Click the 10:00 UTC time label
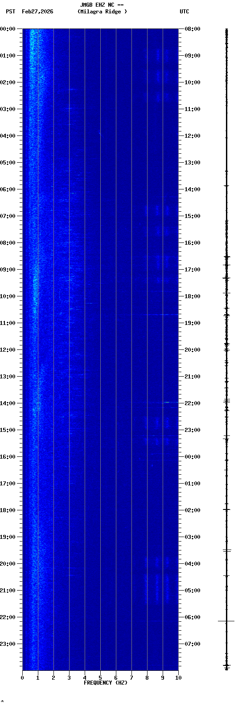Viewport: 246px width, 706px height. [x=193, y=82]
